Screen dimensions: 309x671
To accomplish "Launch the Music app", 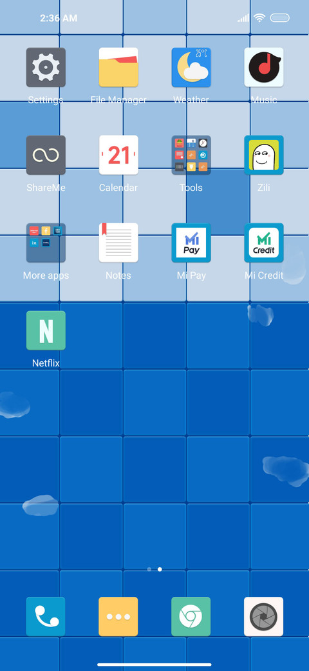I will coord(264,67).
